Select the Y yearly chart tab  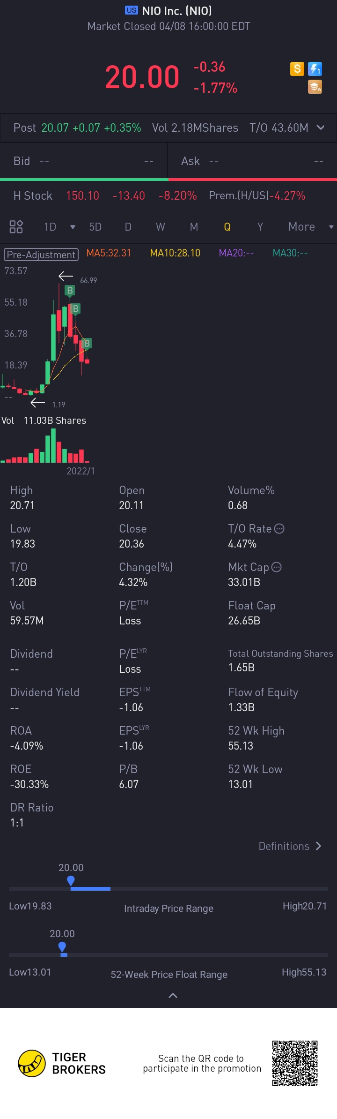pyautogui.click(x=260, y=227)
